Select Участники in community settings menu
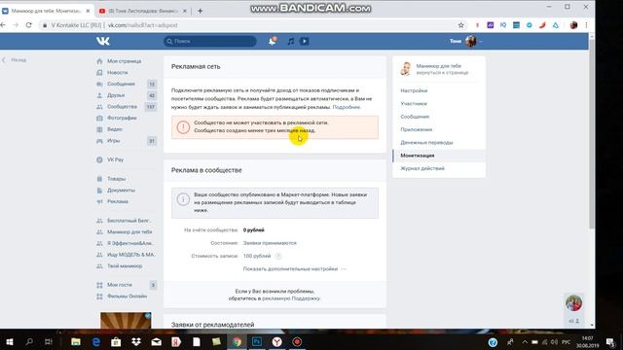623x350 pixels. coord(414,104)
